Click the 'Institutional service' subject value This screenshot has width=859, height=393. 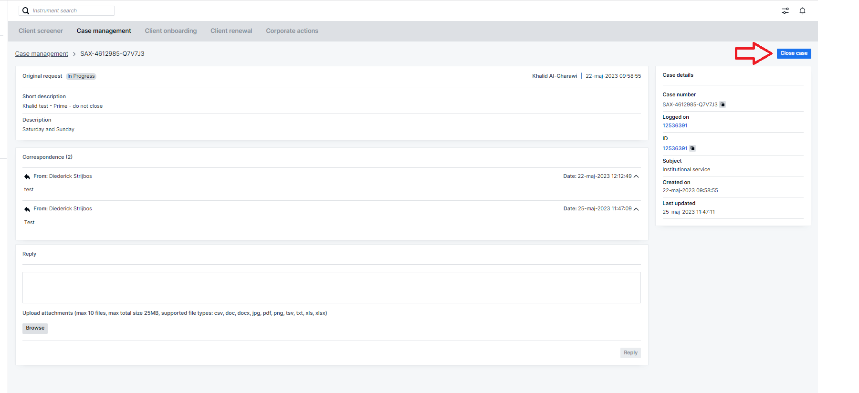point(686,170)
